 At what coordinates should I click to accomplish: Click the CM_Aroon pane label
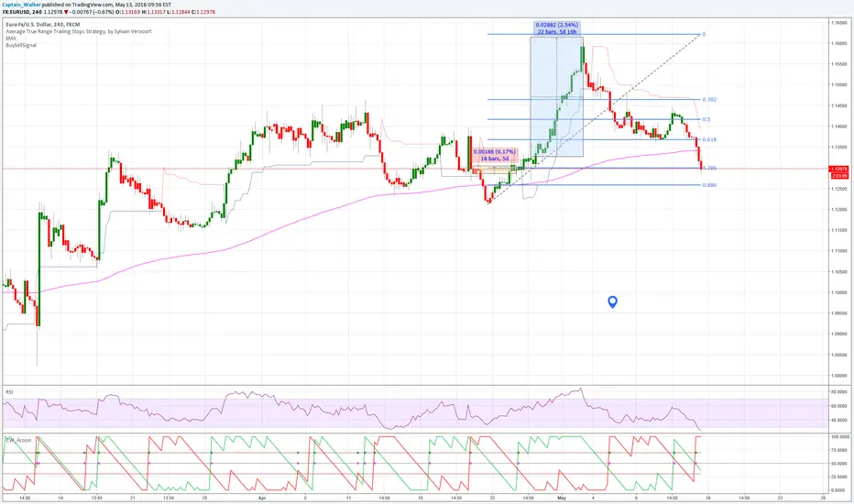pos(18,440)
